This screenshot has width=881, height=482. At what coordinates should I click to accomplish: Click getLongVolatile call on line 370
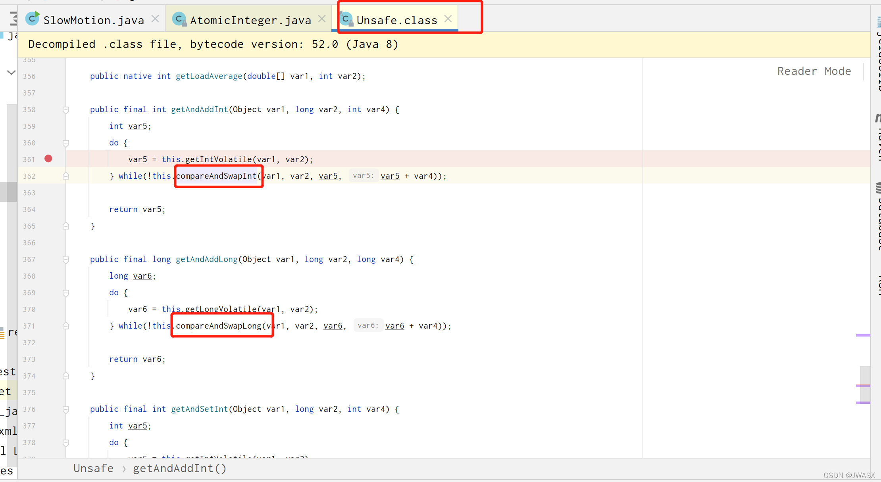click(x=221, y=309)
